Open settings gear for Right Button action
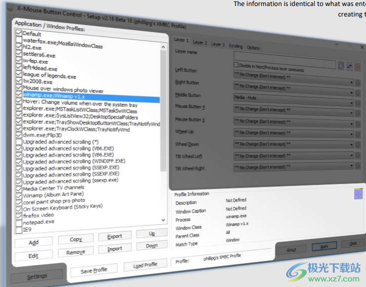 (357, 93)
